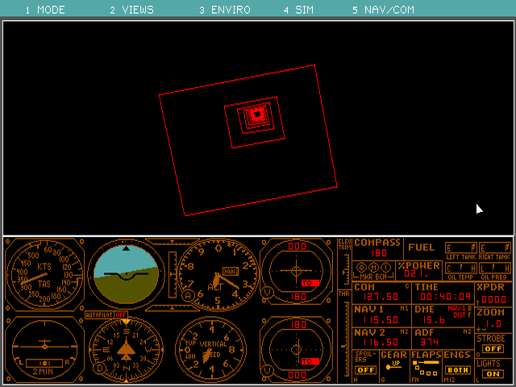Set the XPDR transponder code 0000
Viewport: 516px width, 387px height.
pos(493,299)
